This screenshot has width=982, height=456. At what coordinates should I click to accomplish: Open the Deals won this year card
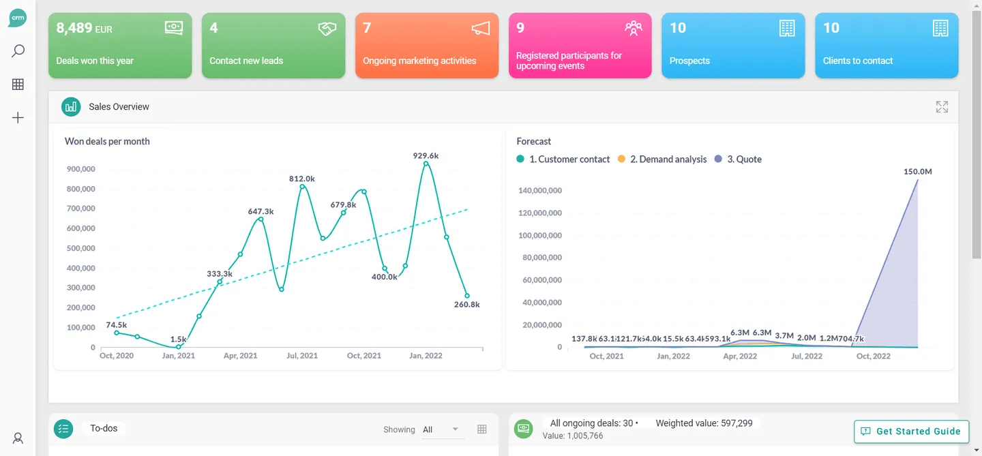pos(120,46)
